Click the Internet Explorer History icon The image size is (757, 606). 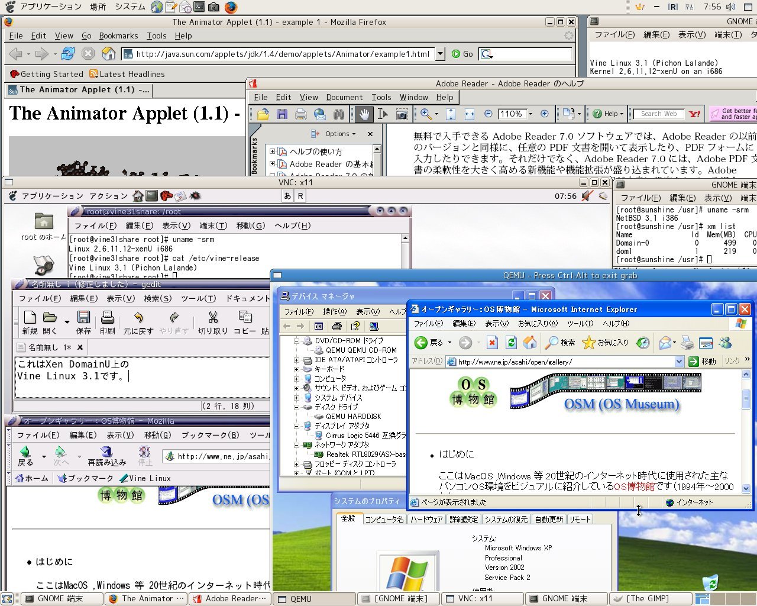[x=643, y=342]
